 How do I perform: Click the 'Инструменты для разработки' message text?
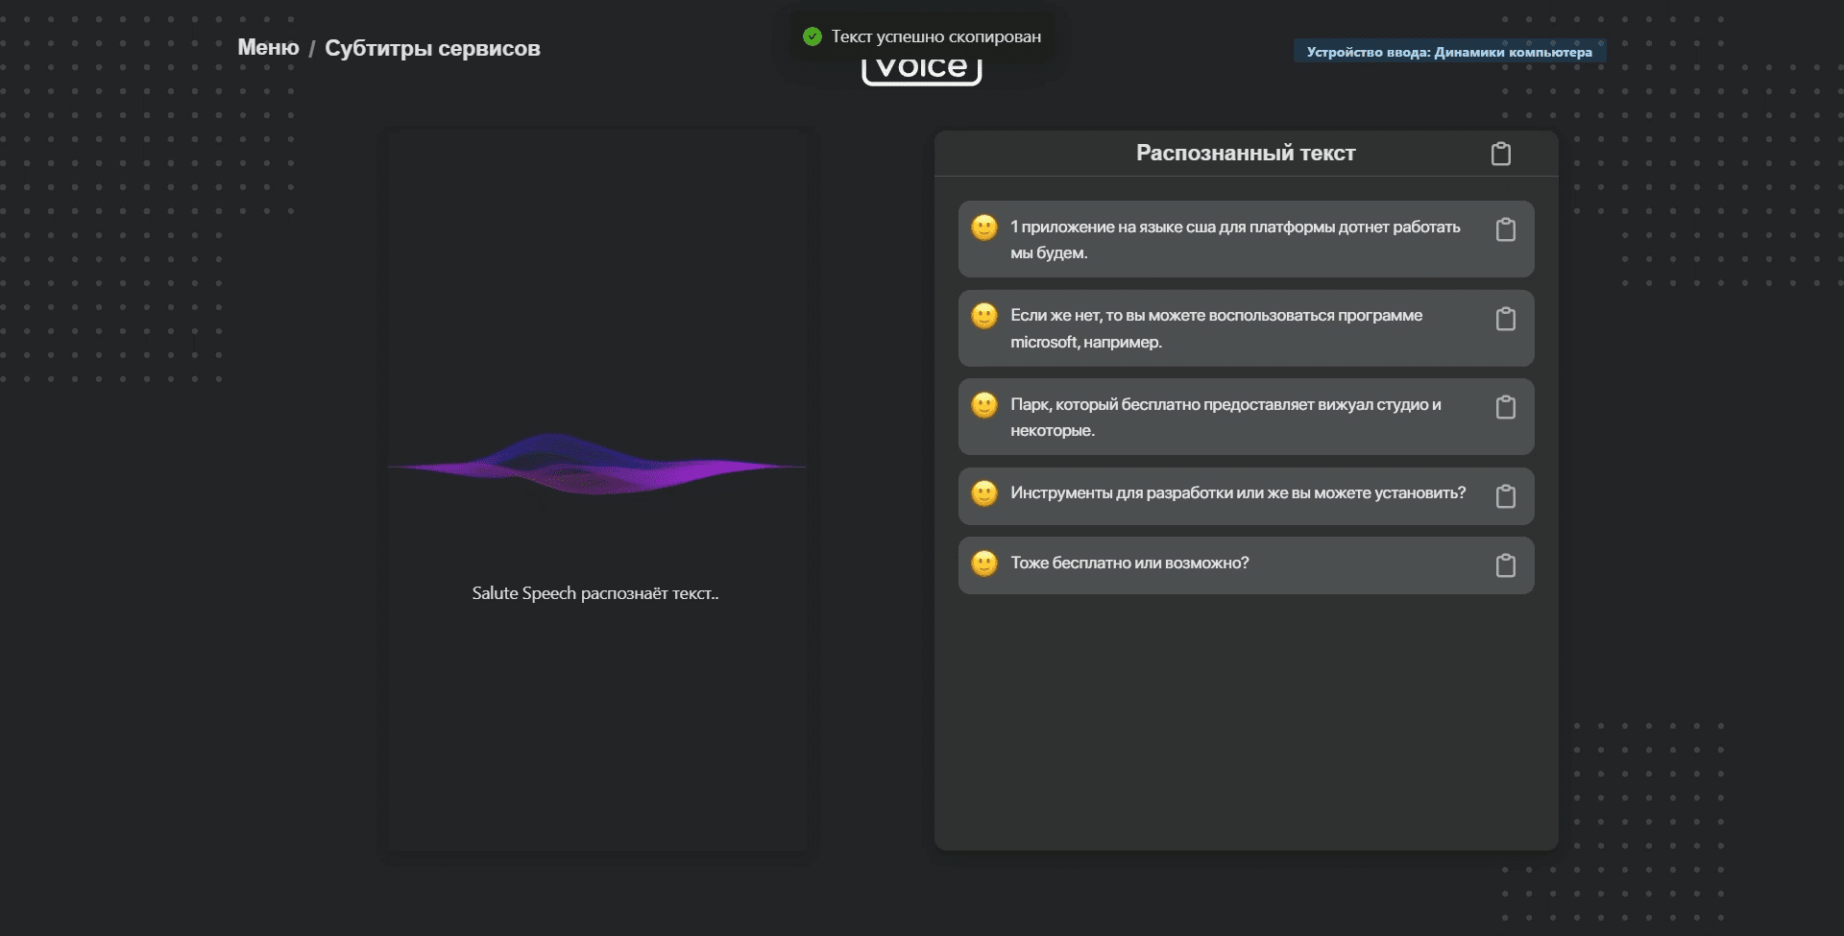pyautogui.click(x=1238, y=493)
